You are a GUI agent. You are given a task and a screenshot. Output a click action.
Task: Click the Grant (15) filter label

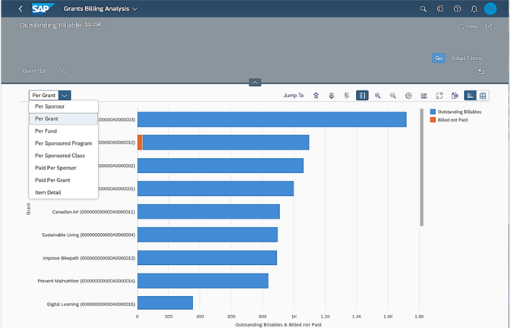pos(34,71)
